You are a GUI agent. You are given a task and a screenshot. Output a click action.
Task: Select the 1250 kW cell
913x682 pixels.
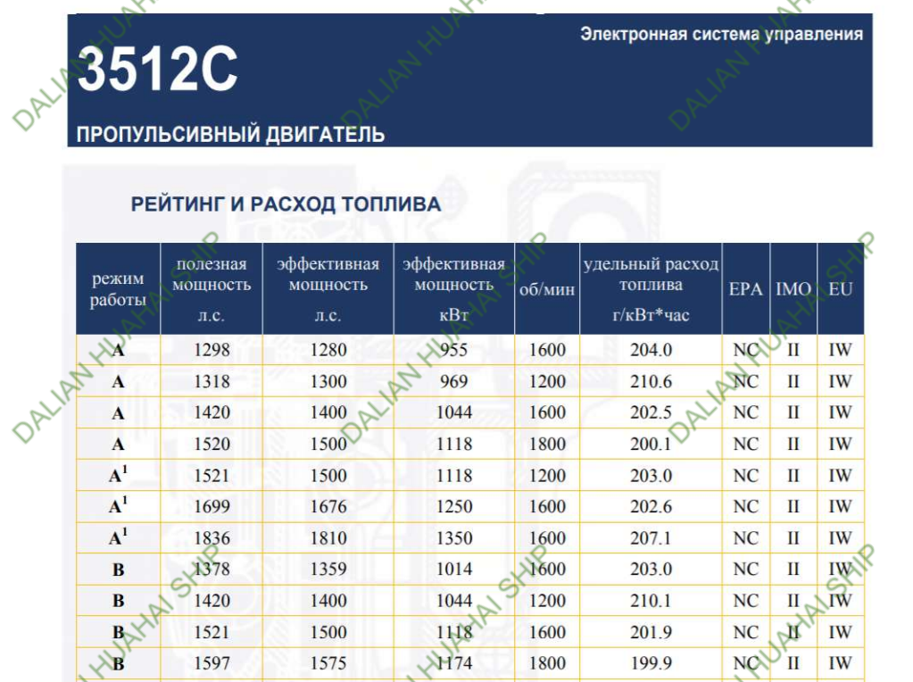tap(453, 507)
